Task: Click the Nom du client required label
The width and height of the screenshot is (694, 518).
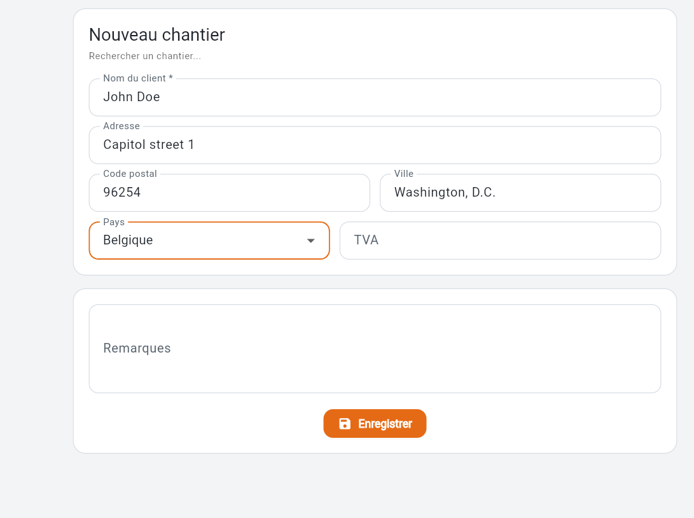Action: click(x=137, y=78)
